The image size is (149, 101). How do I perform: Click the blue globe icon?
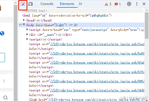2,33
